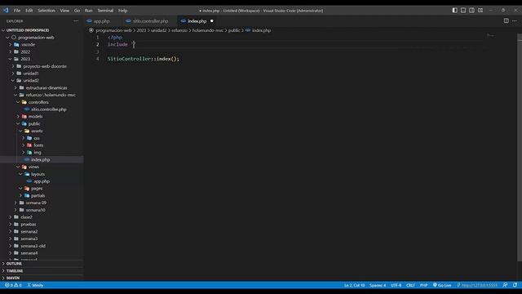Image resolution: width=522 pixels, height=294 pixels.
Task: Click the notifications bell icon
Action: pos(515,285)
